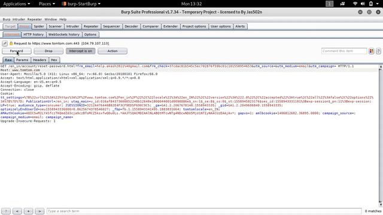The height and width of the screenshot is (215, 383).
Task: Select the Params request view tab
Action: (x=22, y=60)
